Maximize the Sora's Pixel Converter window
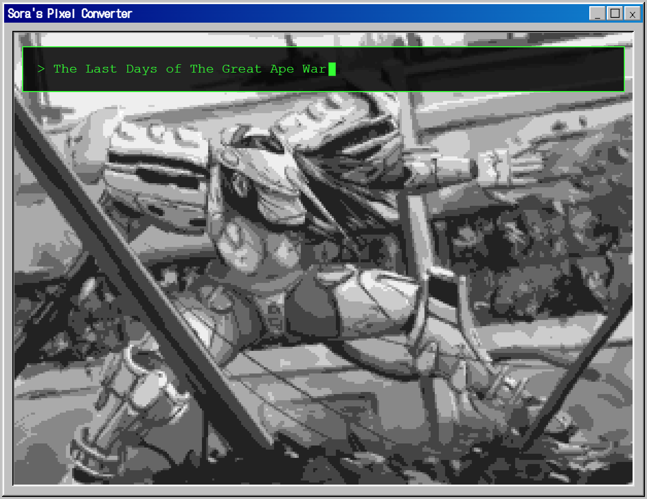647x499 pixels. click(615, 13)
